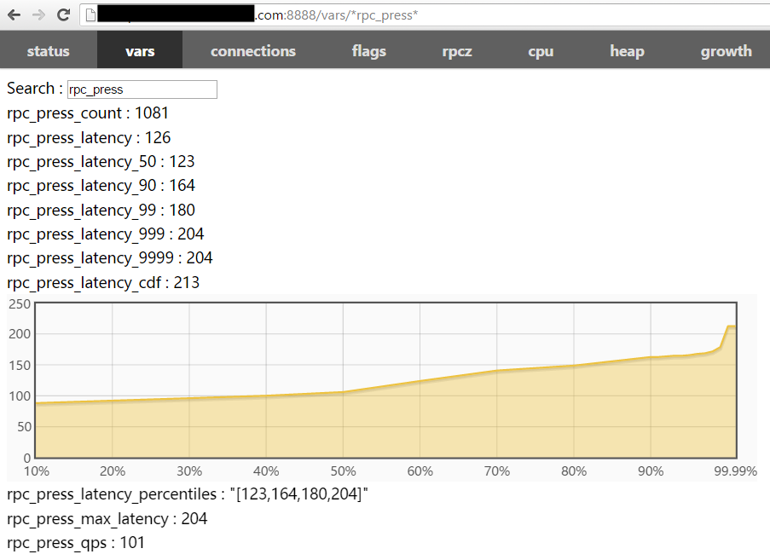This screenshot has height=560, width=770.
Task: Click the Search box containing rpc_press
Action: 142,89
